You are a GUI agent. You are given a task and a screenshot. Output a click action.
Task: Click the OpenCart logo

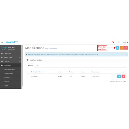coord(12,42)
